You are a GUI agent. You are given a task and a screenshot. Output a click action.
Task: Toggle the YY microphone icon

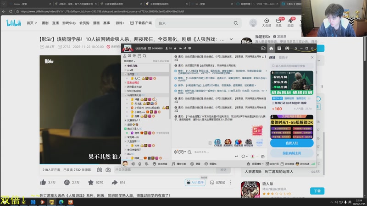(140, 164)
